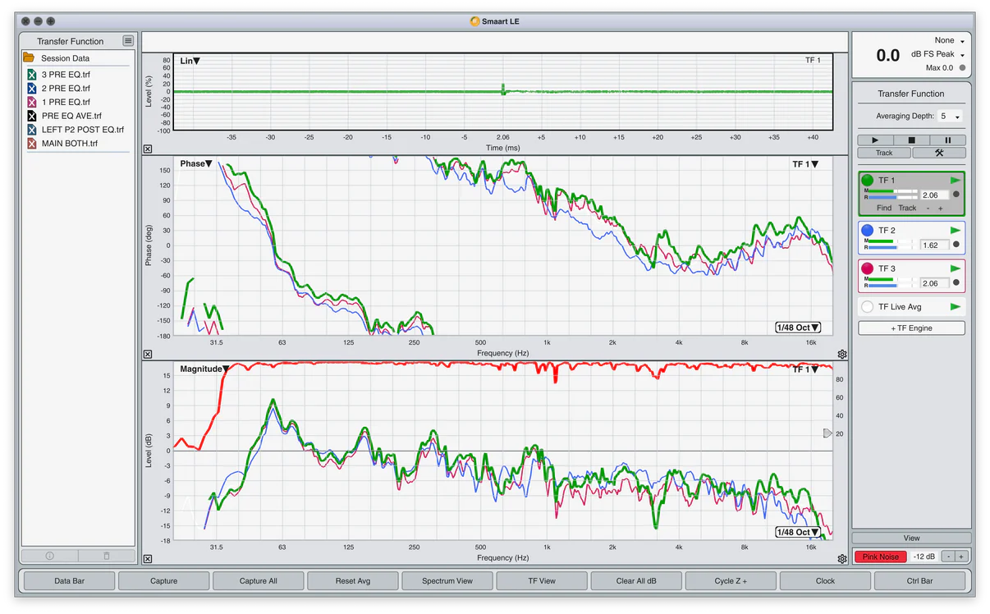Open phase plot settings gear
The height and width of the screenshot is (614, 990).
tap(841, 355)
